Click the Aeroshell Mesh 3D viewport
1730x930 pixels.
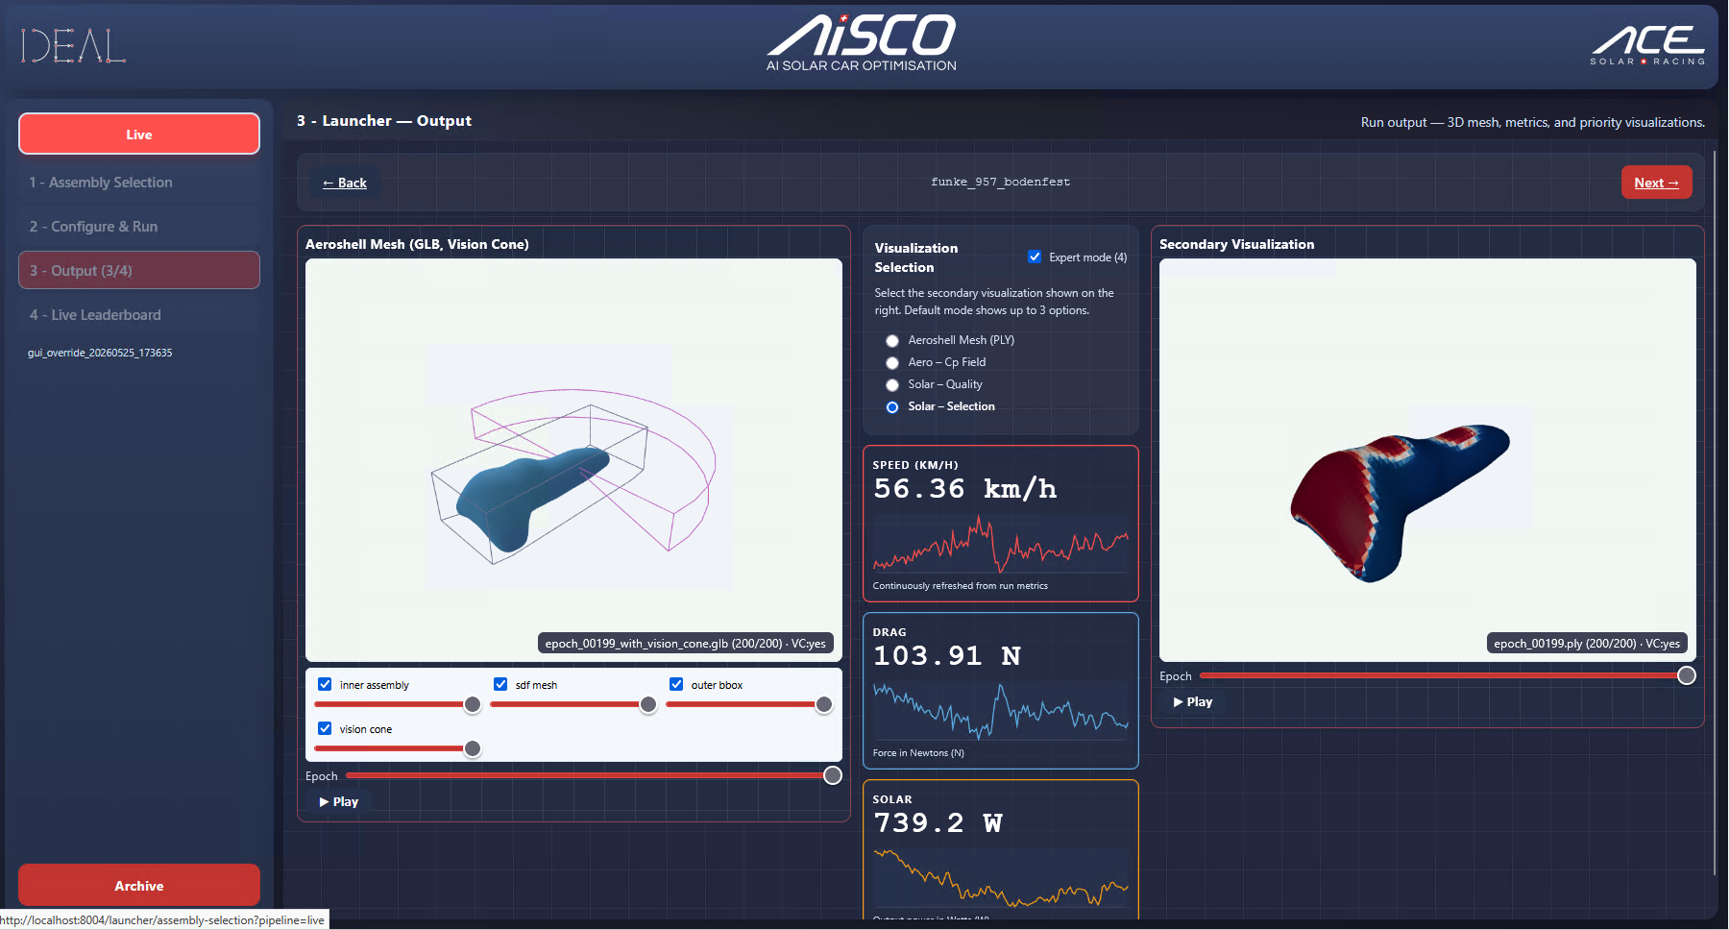point(573,460)
